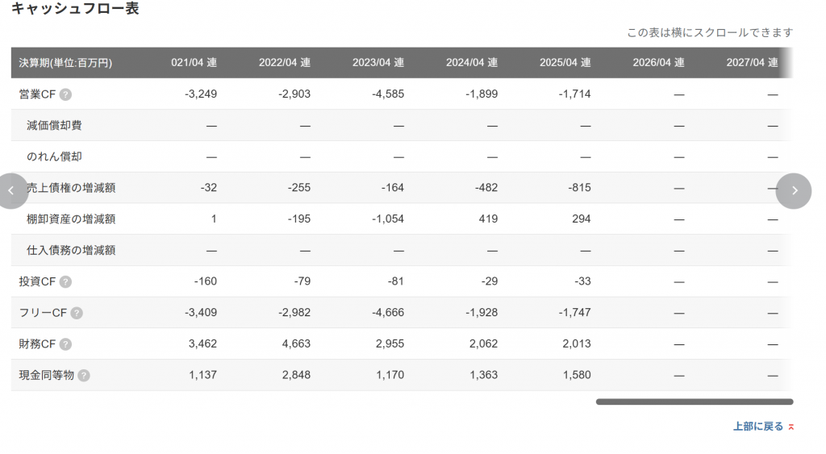Select the 2022/04 連 column header
Image resolution: width=826 pixels, height=454 pixels.
pos(284,63)
